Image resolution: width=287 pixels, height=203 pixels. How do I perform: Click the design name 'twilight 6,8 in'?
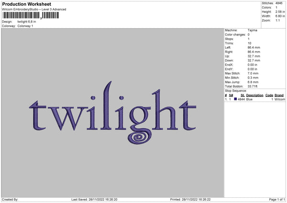[x=27, y=22]
